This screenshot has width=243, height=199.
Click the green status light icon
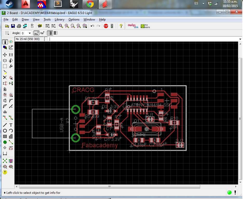coord(229,193)
